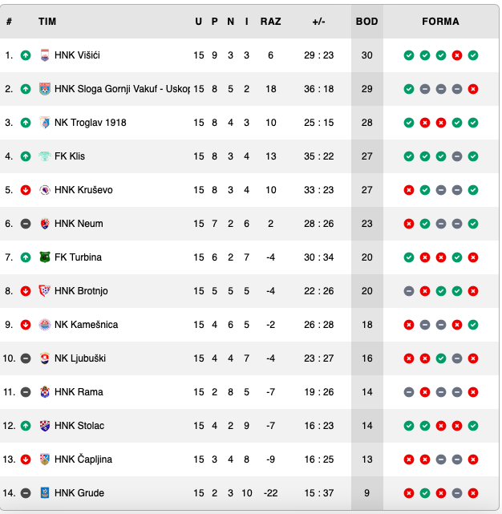Click HNK Višići's red loss form icon

457,55
